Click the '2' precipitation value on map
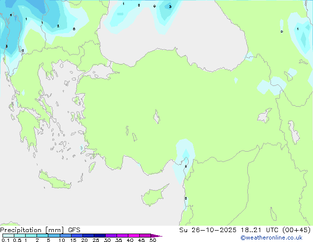 pyautogui.click(x=58, y=26)
